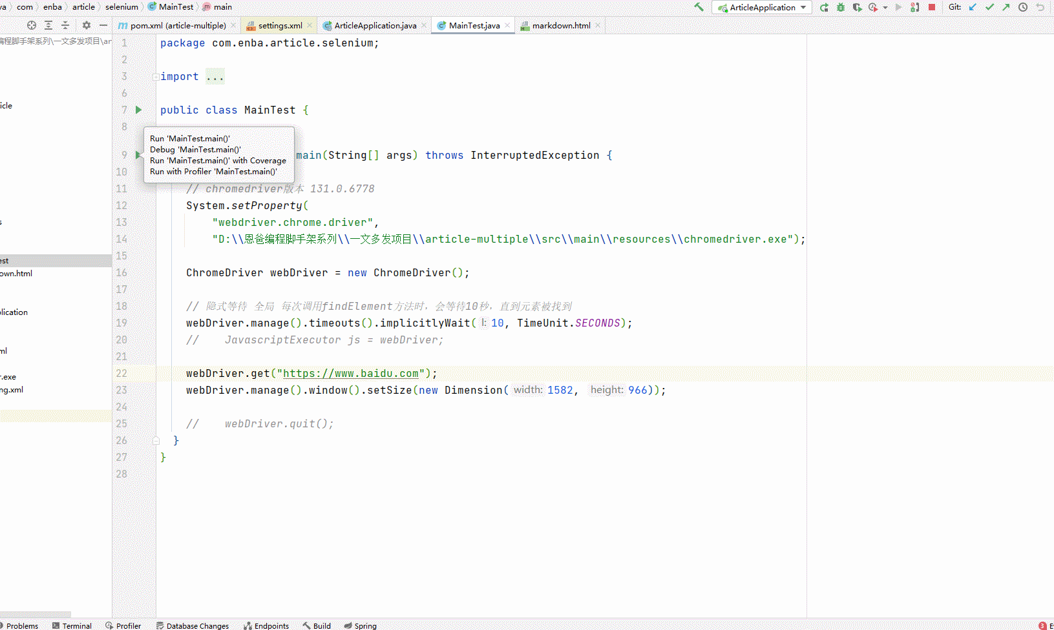Run main via gutter arrow on line 9

tap(138, 155)
